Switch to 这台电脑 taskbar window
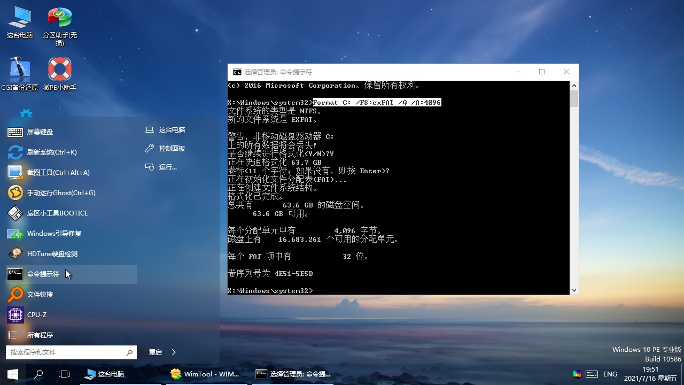684x385 pixels. (x=120, y=374)
